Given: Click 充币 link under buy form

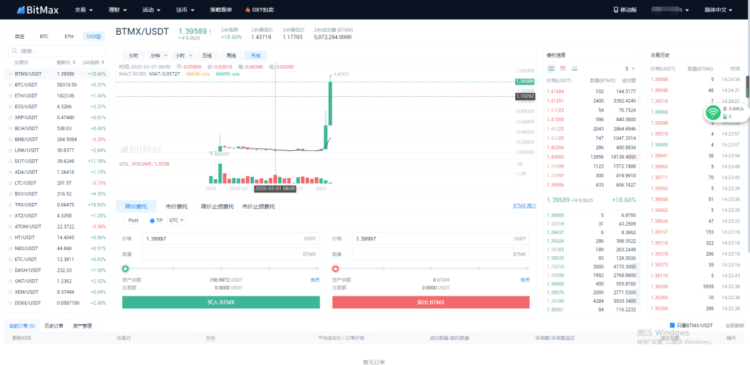Looking at the screenshot, I should [x=315, y=280].
